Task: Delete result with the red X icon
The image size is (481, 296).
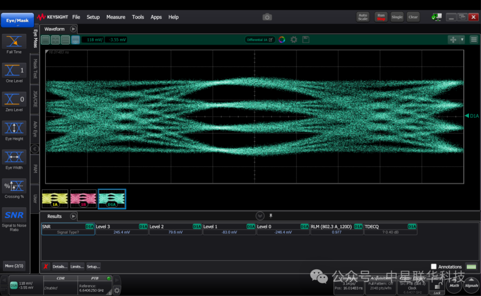Action: click(x=46, y=267)
